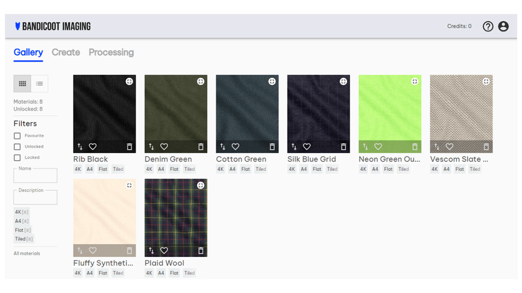Open the user account profile icon
This screenshot has height=293, width=522.
503,26
